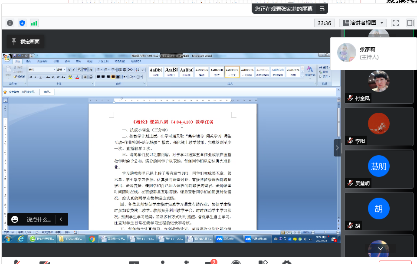Open the settings gear in bottom toolbar
Viewport: 417px width, 264px height.
[x=286, y=262]
